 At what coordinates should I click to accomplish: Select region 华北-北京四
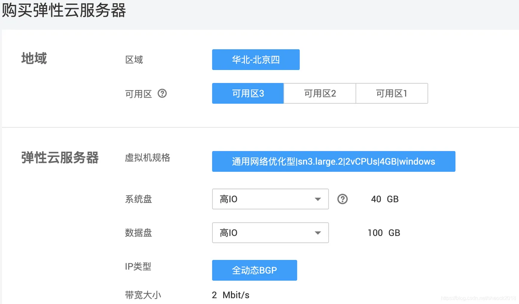tap(256, 60)
